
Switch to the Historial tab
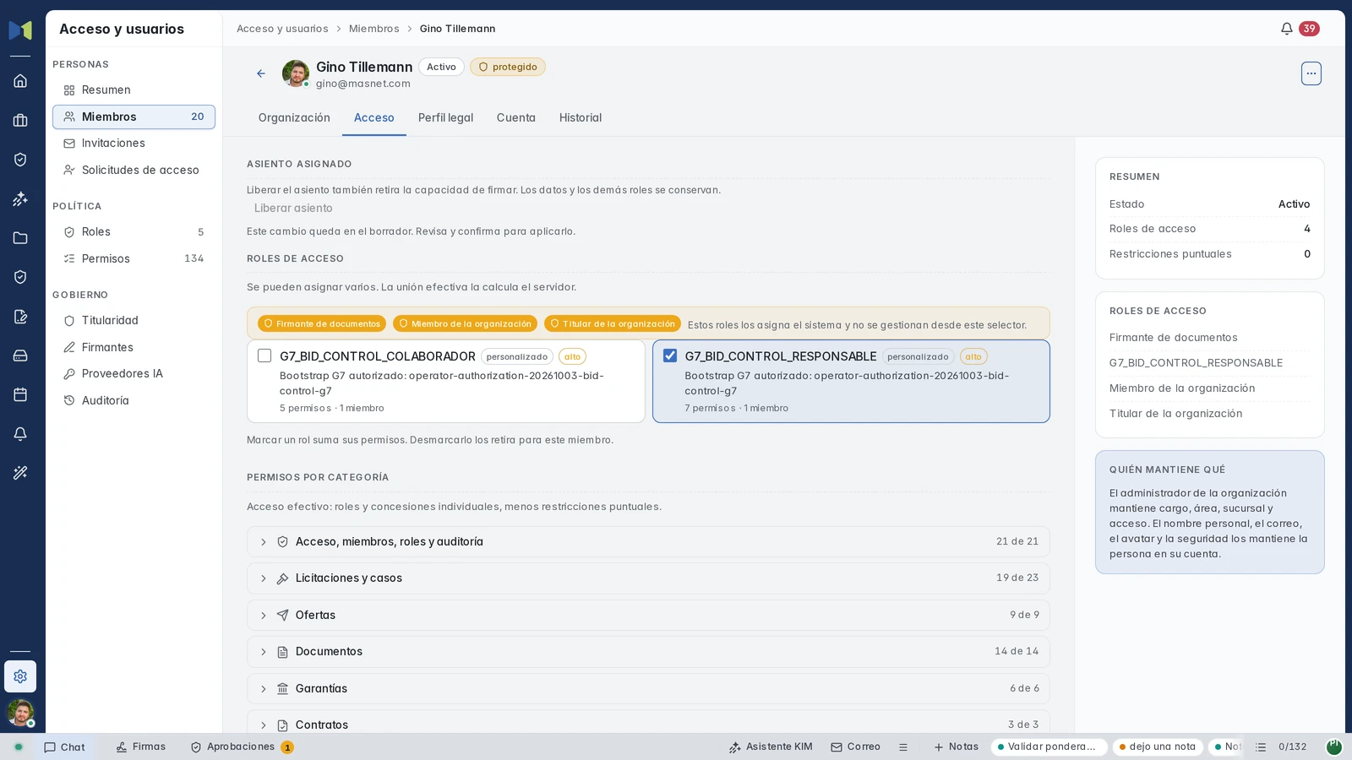coord(581,118)
